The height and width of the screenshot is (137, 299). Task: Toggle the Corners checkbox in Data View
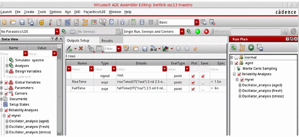[x=6, y=94]
